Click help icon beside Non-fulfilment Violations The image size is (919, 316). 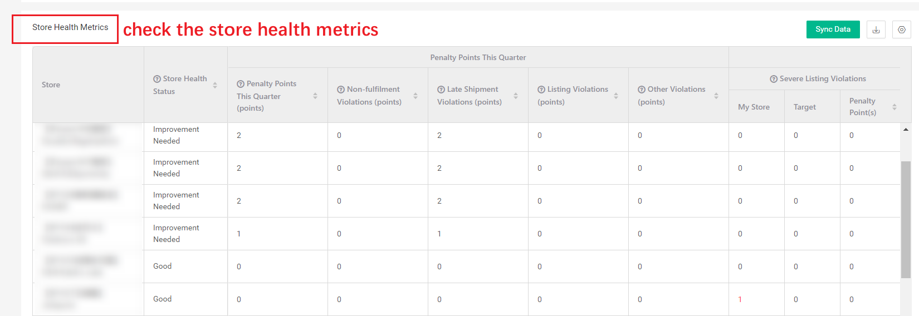(x=341, y=90)
